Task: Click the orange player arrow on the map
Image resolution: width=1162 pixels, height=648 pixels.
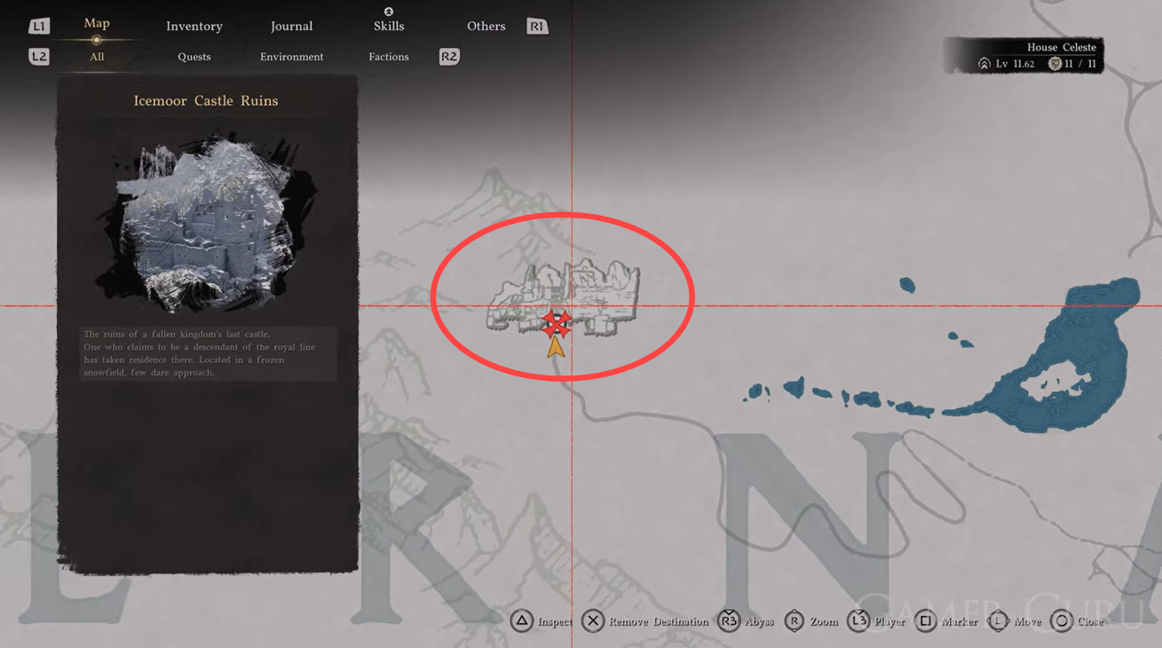Action: pos(556,346)
